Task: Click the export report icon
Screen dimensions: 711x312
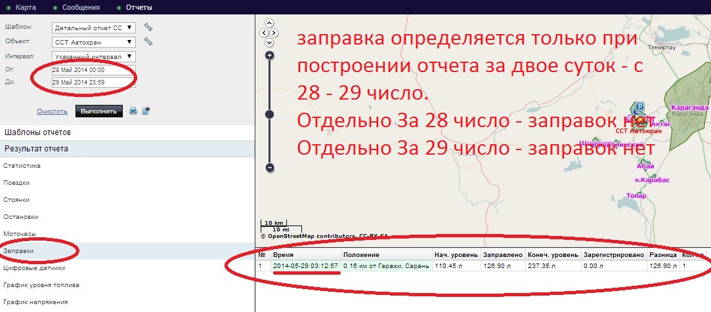Action: pyautogui.click(x=146, y=111)
